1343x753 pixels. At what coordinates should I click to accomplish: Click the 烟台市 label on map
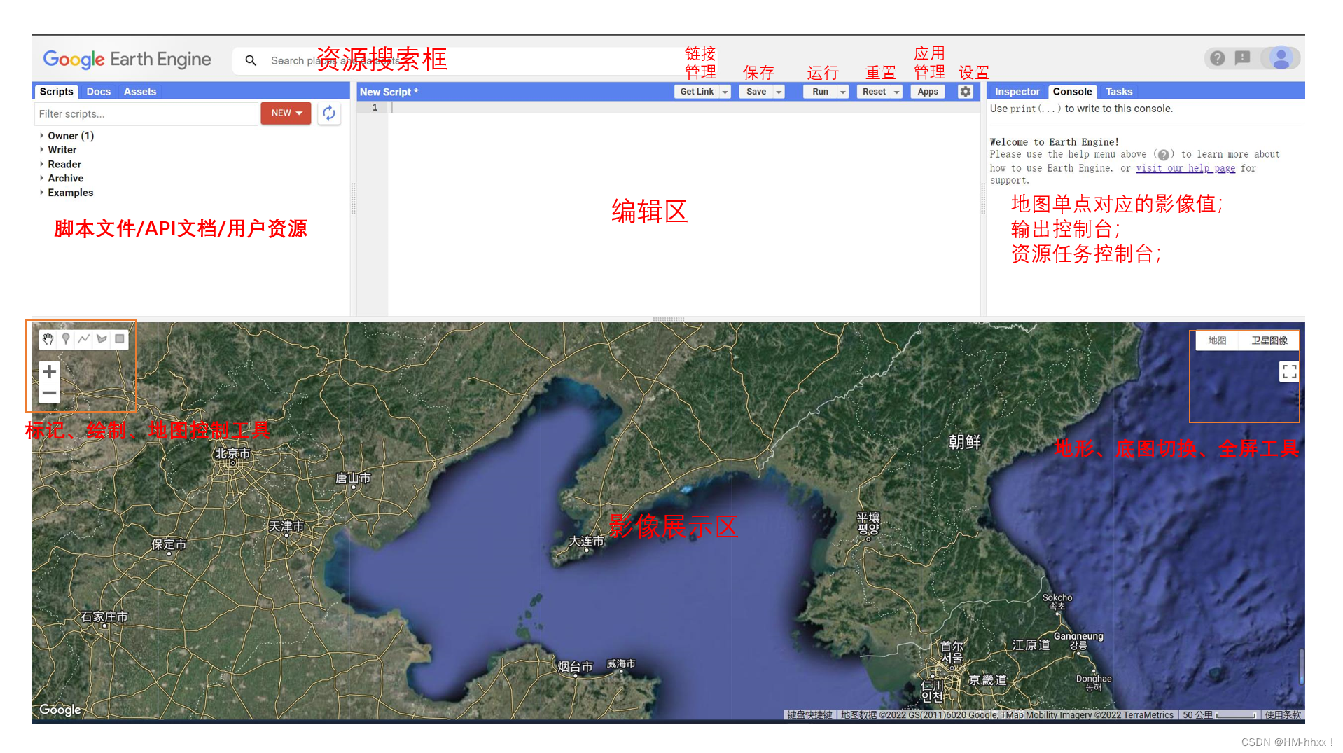(575, 666)
